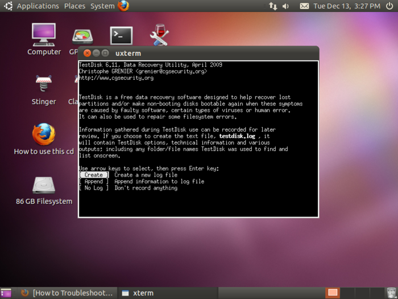Click 'Use arrow keys to select' instruction line
Viewport: 398px width, 299px height.
(x=149, y=169)
